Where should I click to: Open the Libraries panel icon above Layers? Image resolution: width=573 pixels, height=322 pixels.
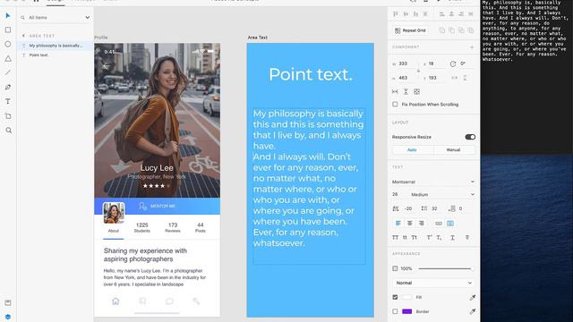tap(8, 302)
